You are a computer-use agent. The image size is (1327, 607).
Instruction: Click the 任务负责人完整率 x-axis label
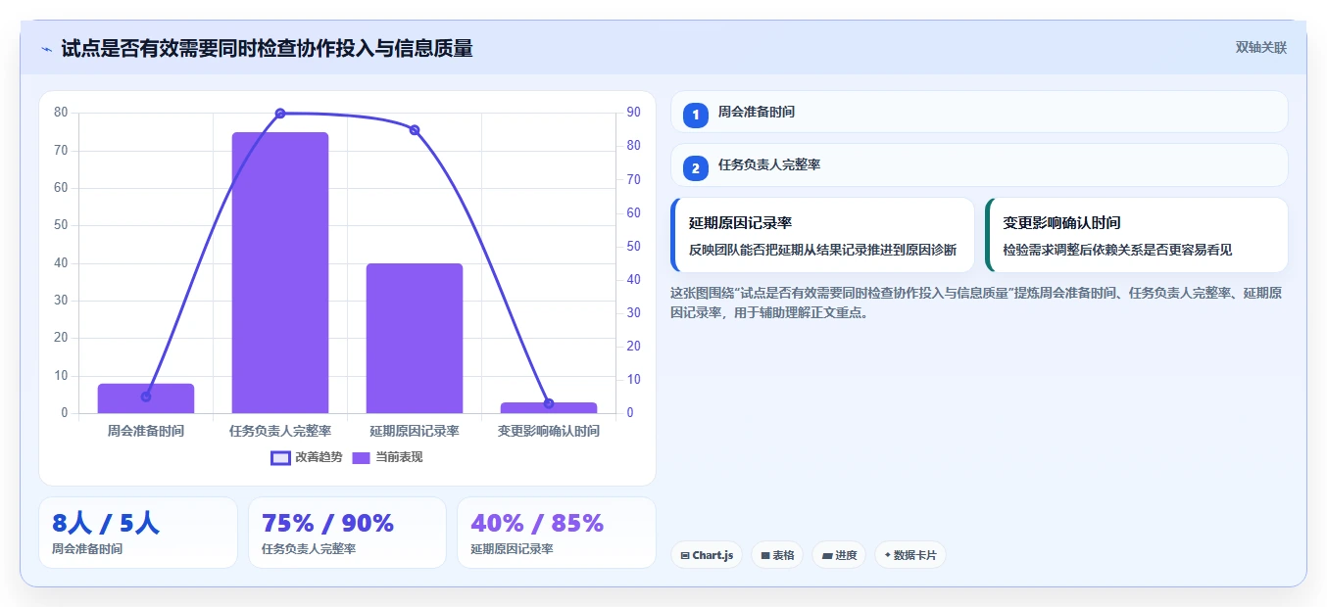click(280, 431)
